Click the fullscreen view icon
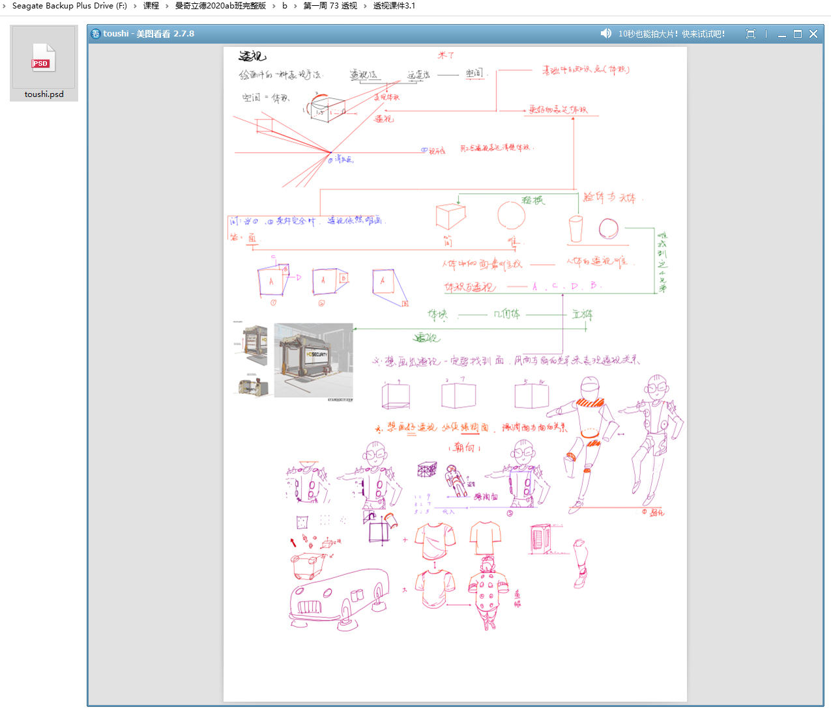 pos(750,34)
